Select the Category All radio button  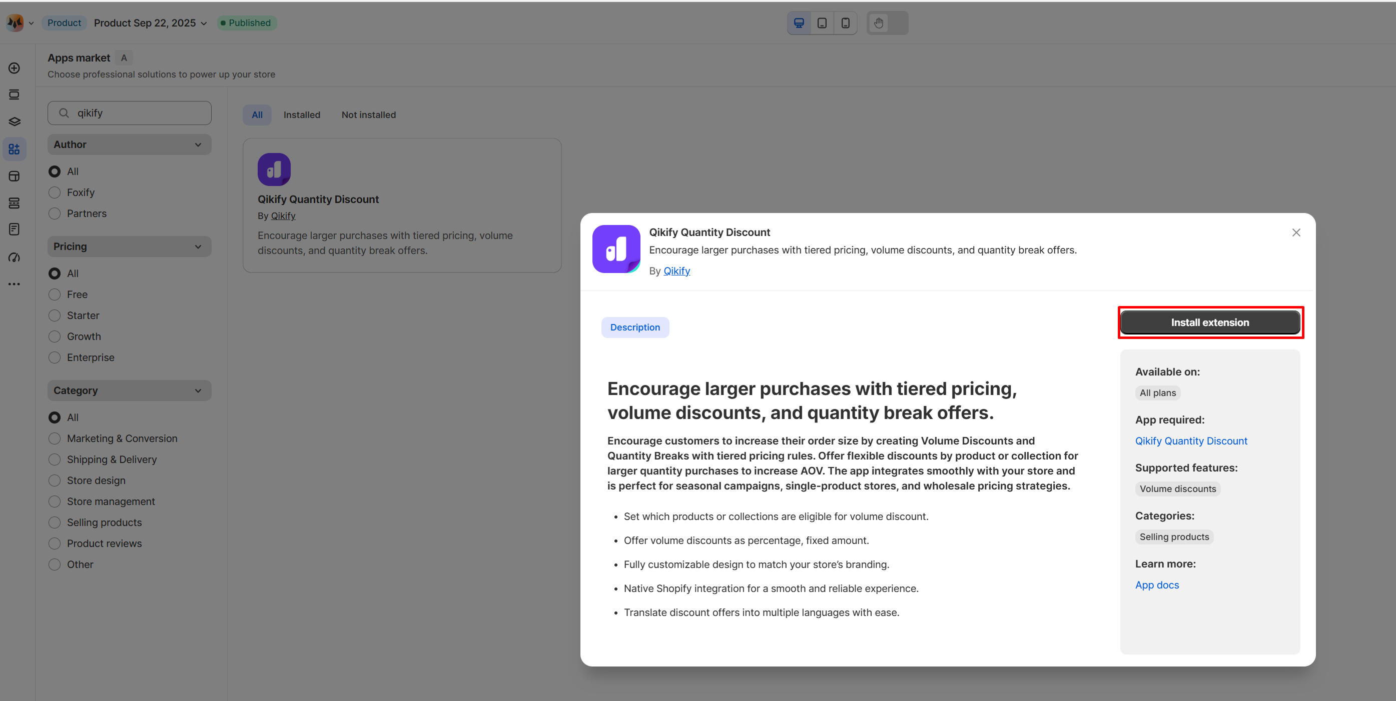[54, 417]
